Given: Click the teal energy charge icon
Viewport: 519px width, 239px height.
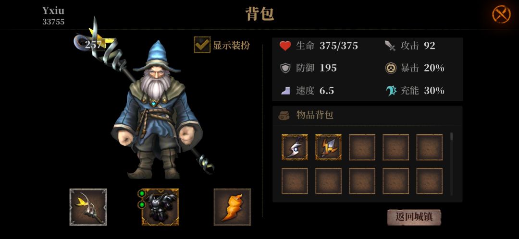Looking at the screenshot, I should 391,91.
